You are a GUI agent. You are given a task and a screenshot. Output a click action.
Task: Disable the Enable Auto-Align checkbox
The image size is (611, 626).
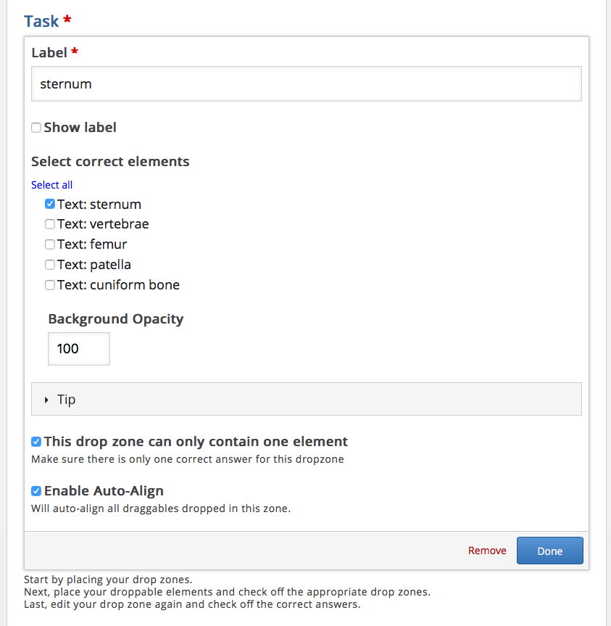point(36,491)
